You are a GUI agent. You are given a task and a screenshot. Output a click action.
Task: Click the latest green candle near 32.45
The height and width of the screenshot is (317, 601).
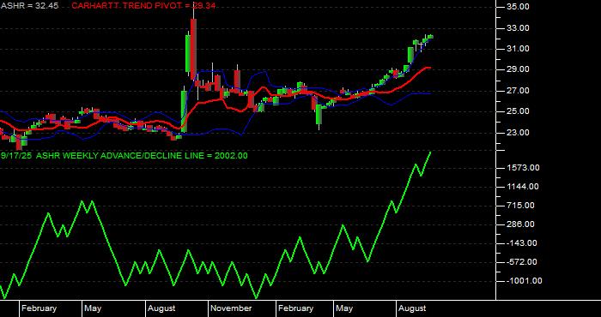pyautogui.click(x=430, y=37)
